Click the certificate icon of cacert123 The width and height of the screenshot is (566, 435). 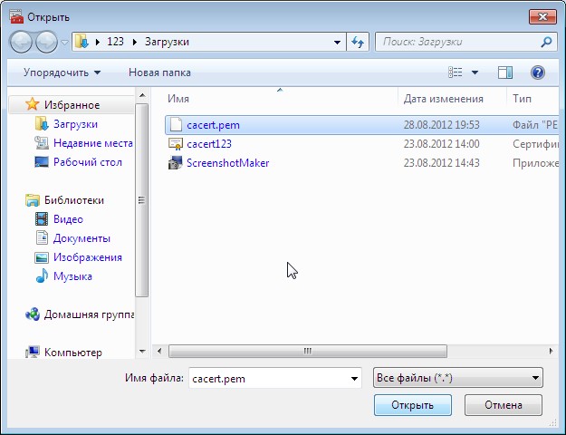click(176, 144)
